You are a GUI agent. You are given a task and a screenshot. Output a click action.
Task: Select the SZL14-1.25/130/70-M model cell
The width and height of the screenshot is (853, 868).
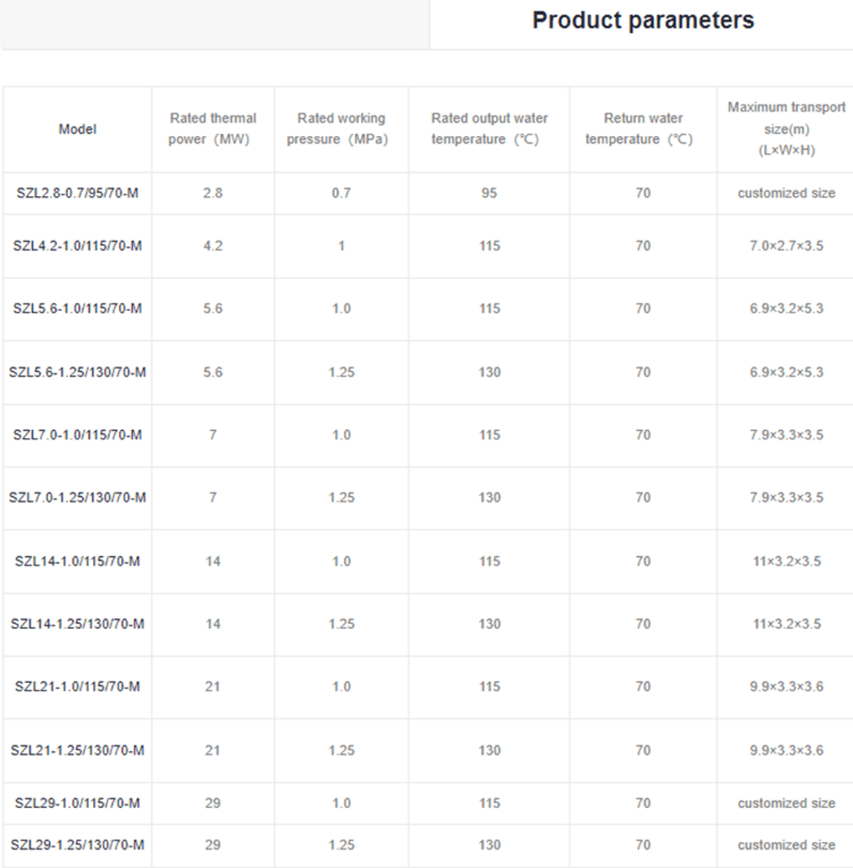(x=78, y=624)
